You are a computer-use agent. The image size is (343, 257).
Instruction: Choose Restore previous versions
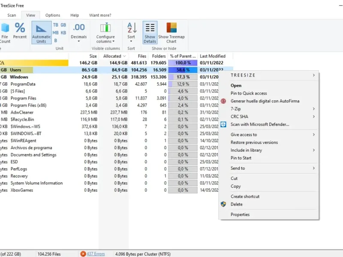coord(269,143)
